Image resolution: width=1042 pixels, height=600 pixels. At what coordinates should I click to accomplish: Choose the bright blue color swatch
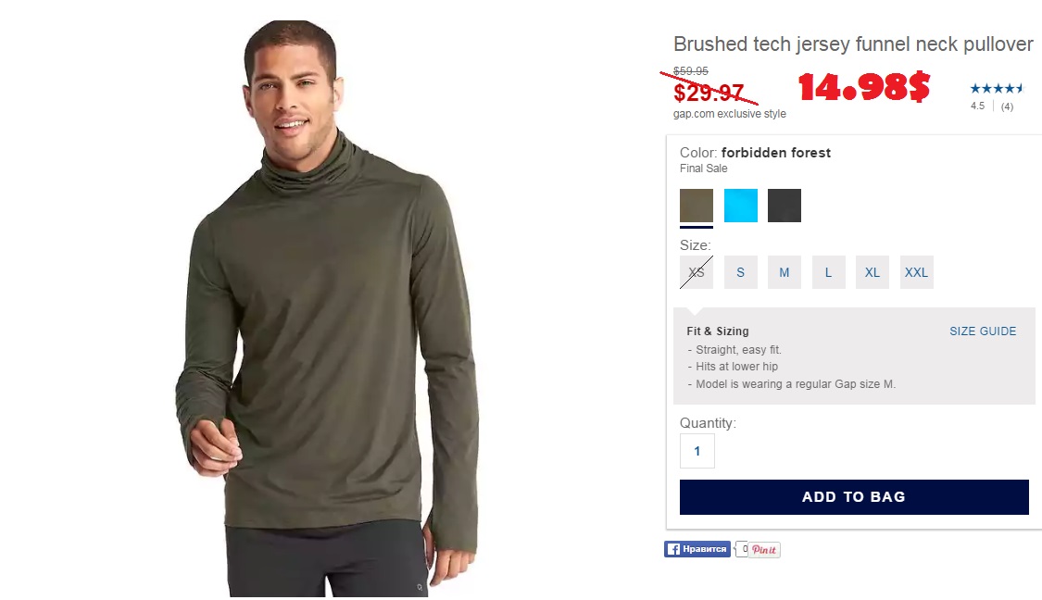[740, 206]
